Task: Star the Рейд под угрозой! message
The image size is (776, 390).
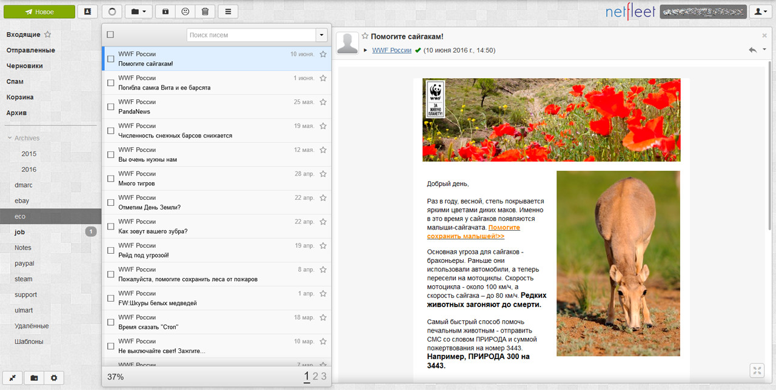Action: 323,245
